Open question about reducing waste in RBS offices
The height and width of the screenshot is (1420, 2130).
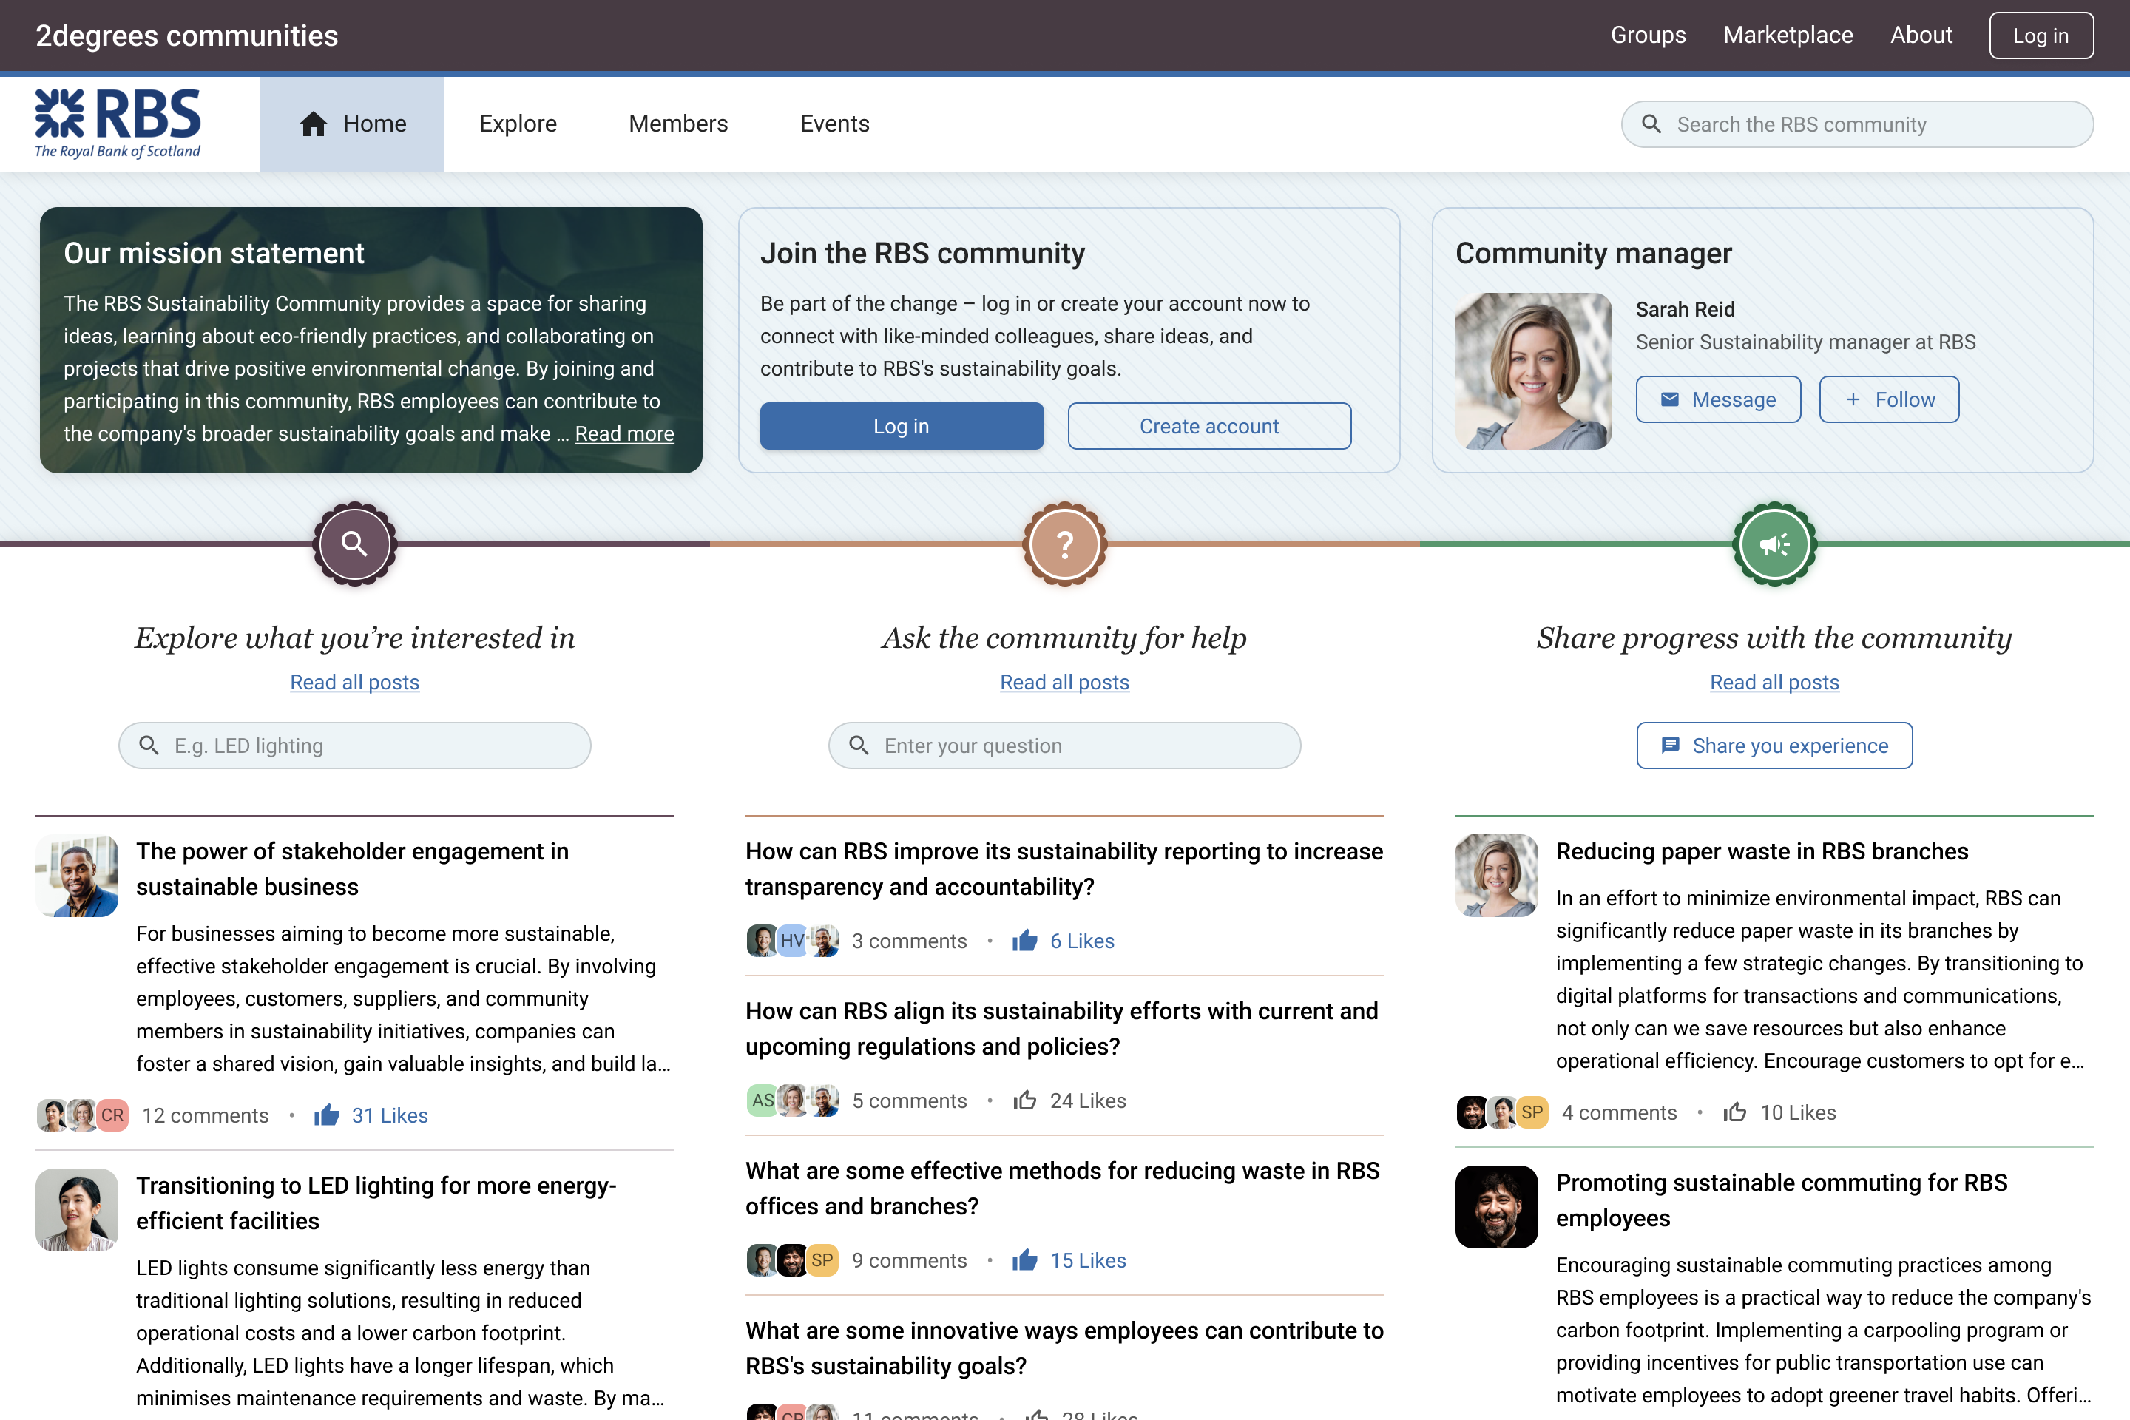pos(1062,1189)
